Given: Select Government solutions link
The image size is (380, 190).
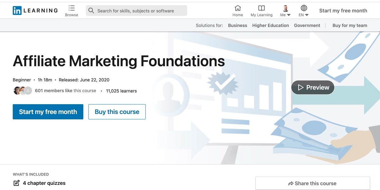Looking at the screenshot, I should point(307,25).
